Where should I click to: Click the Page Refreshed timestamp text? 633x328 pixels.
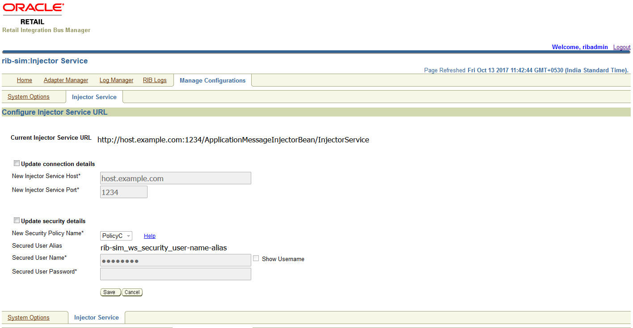pos(526,70)
